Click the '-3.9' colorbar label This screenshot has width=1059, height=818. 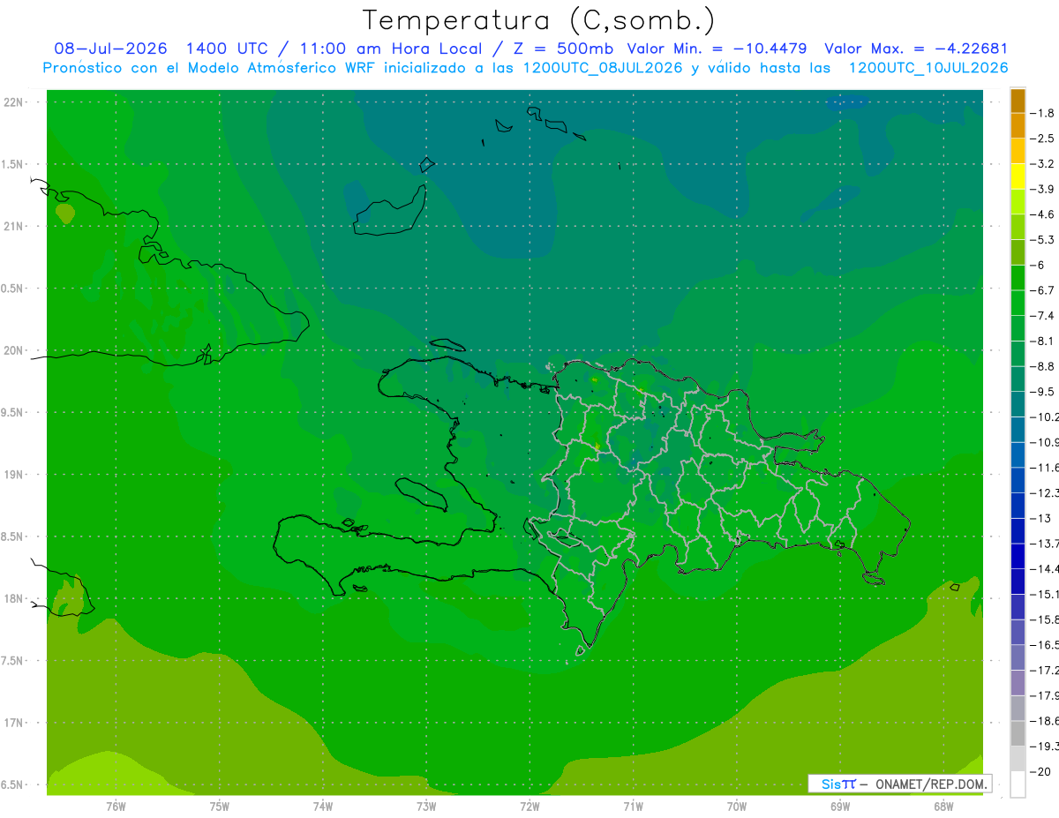coord(1043,189)
